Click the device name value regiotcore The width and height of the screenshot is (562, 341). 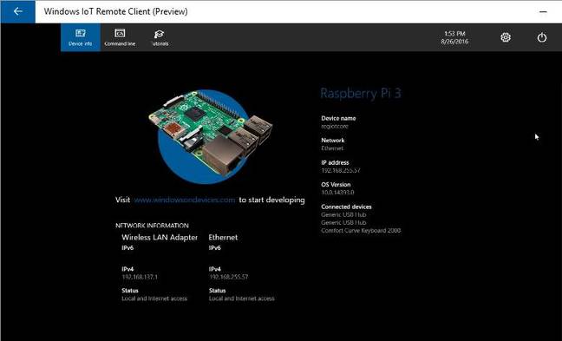click(335, 126)
